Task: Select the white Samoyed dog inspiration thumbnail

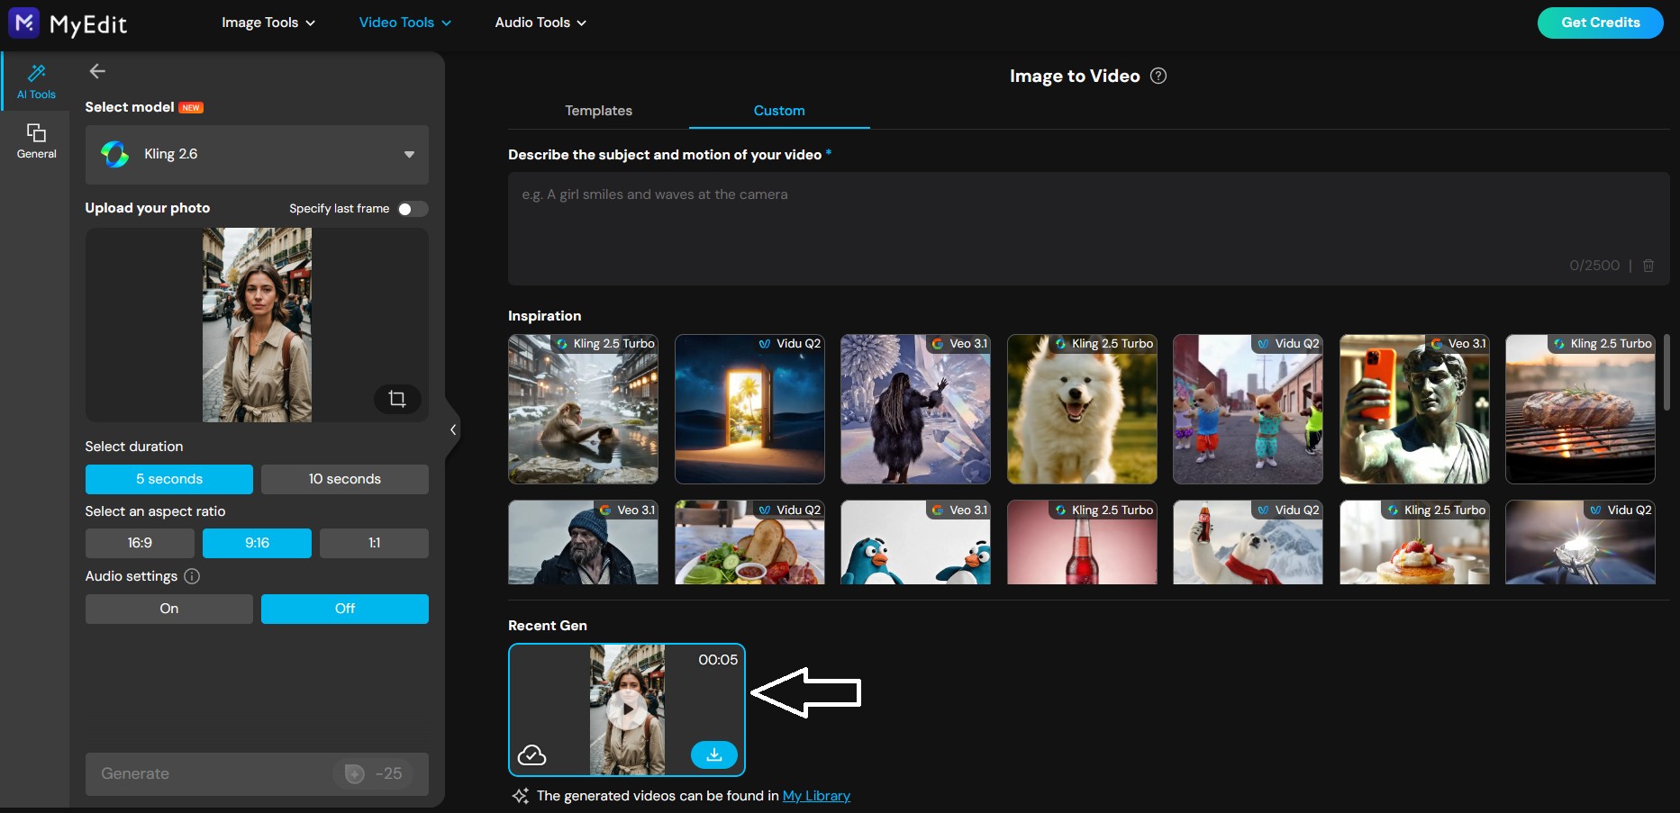Action: click(x=1082, y=410)
